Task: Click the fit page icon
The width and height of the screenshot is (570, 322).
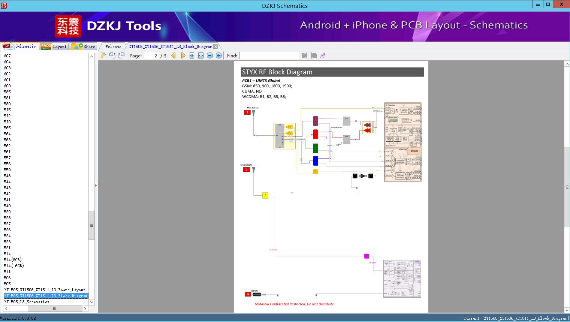Action: coord(201,55)
